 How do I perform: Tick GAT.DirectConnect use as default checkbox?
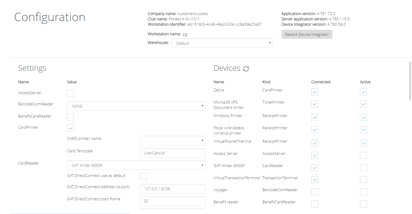(144, 176)
